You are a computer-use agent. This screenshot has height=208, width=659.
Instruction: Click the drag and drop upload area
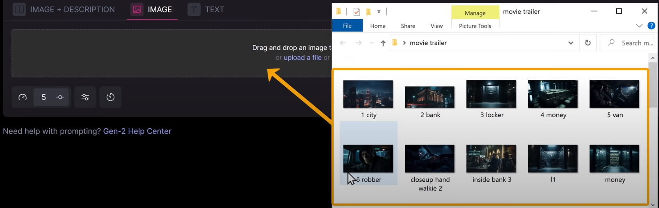pos(171,53)
